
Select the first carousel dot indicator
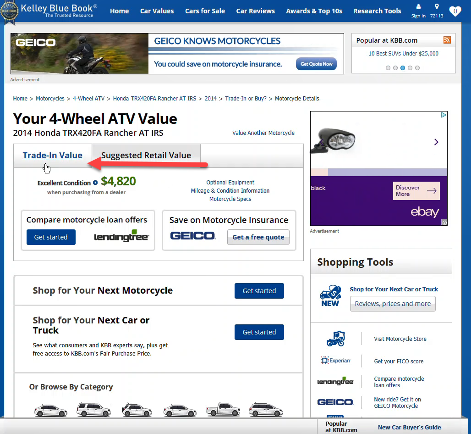[x=388, y=68]
